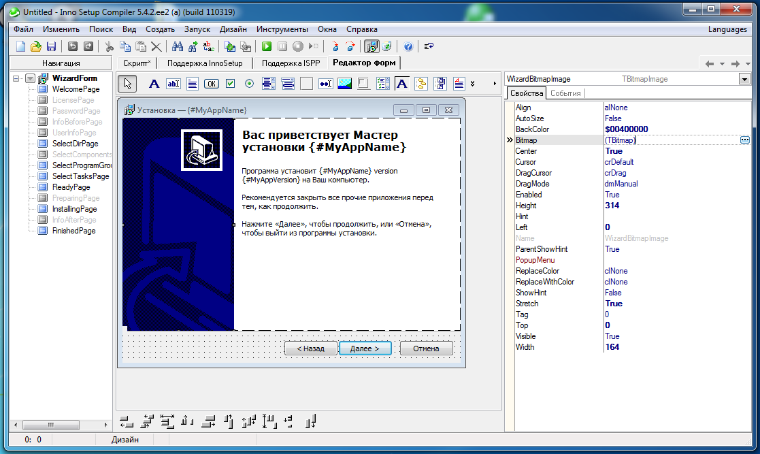The width and height of the screenshot is (760, 454).
Task: Click the Compile script toolbar icon
Action: tap(229, 46)
